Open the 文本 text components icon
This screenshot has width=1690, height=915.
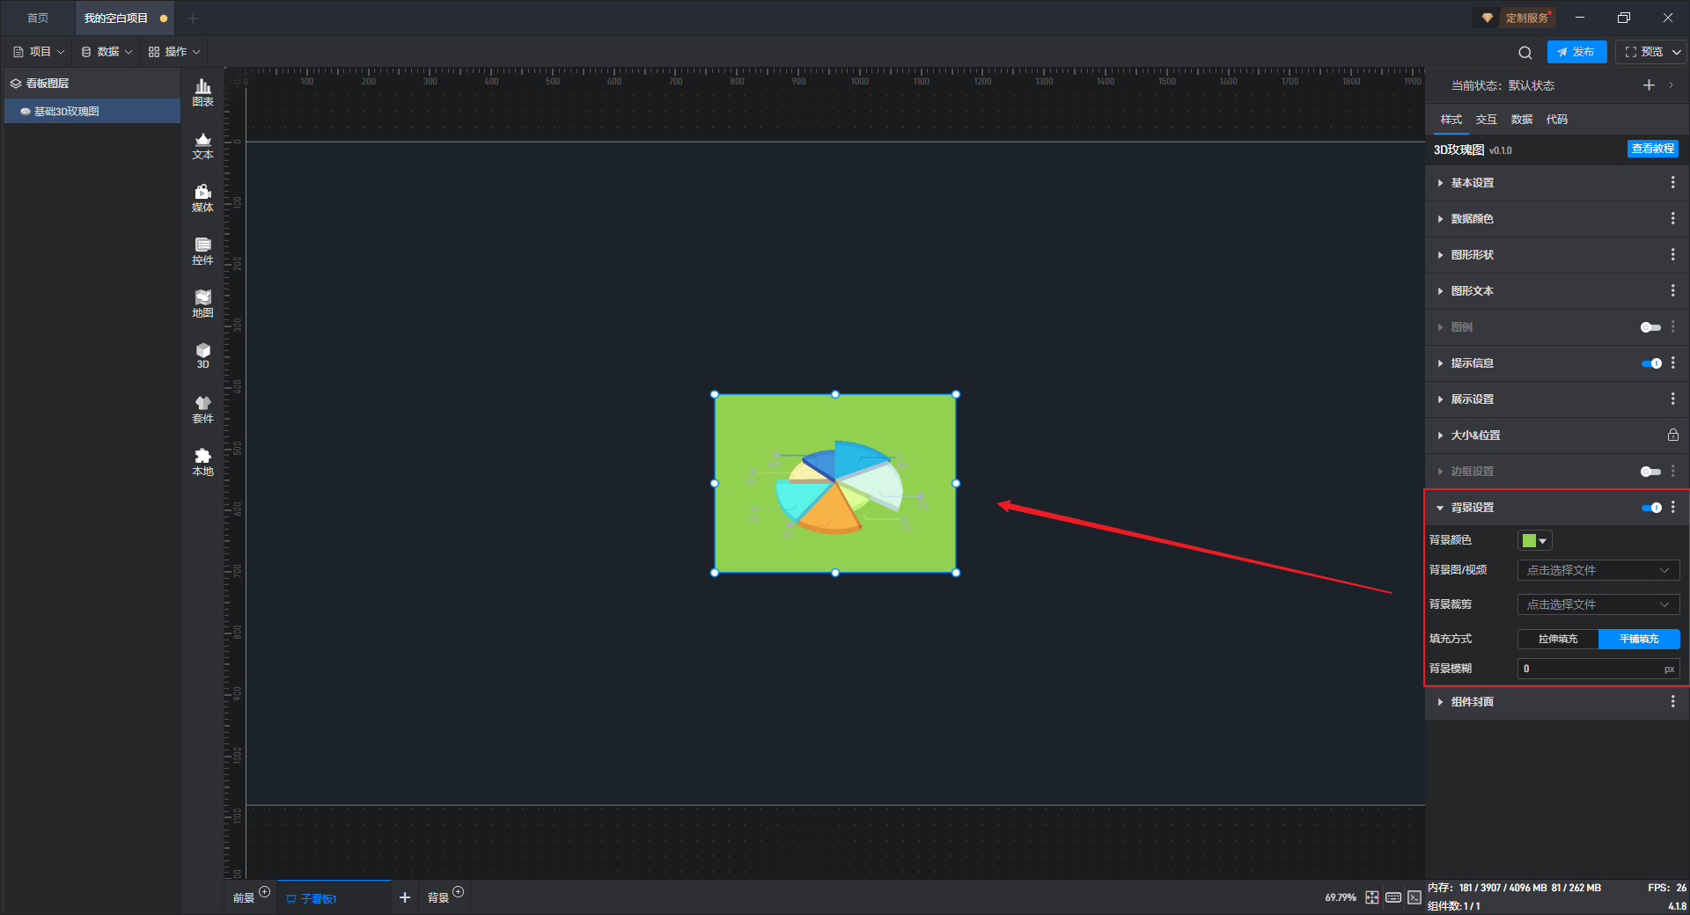click(x=202, y=145)
